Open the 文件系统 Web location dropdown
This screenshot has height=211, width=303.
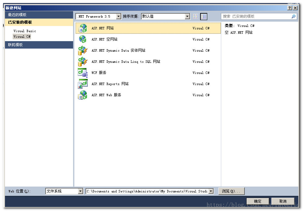[x=81, y=191]
